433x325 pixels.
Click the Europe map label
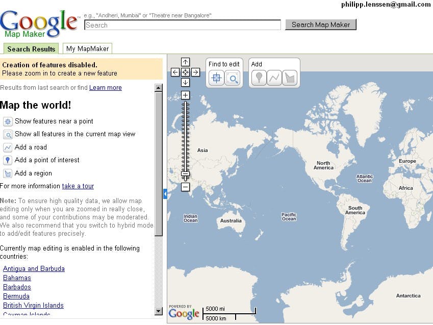(407, 161)
